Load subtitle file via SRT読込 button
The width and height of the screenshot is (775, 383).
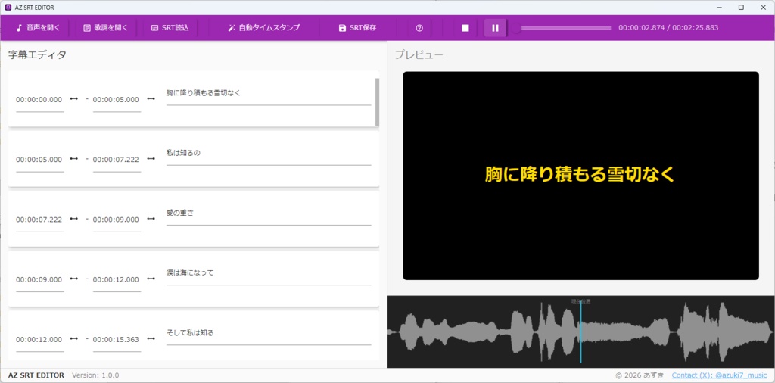pyautogui.click(x=170, y=28)
